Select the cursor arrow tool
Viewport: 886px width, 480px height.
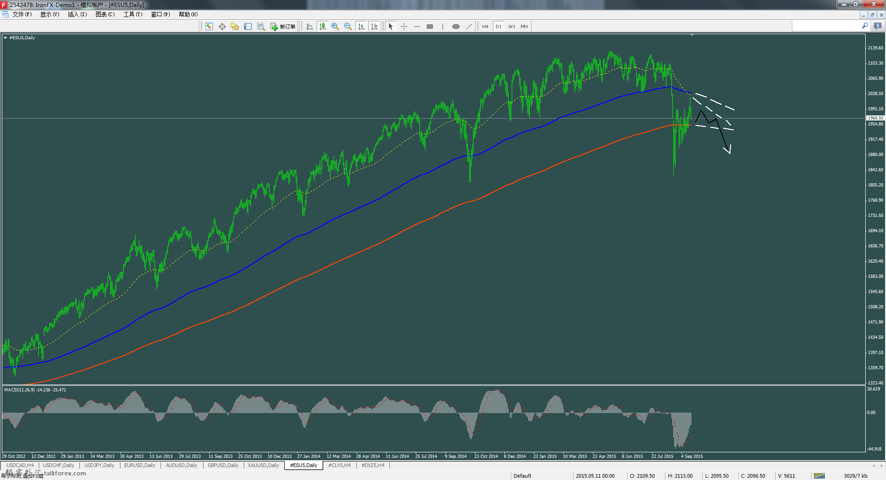tap(391, 27)
